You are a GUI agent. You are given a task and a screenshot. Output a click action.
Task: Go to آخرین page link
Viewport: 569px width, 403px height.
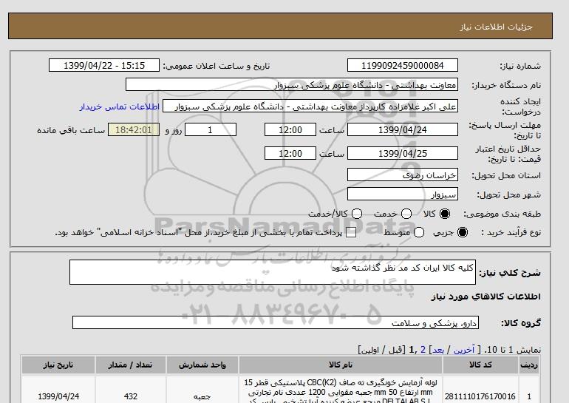pos(464,350)
